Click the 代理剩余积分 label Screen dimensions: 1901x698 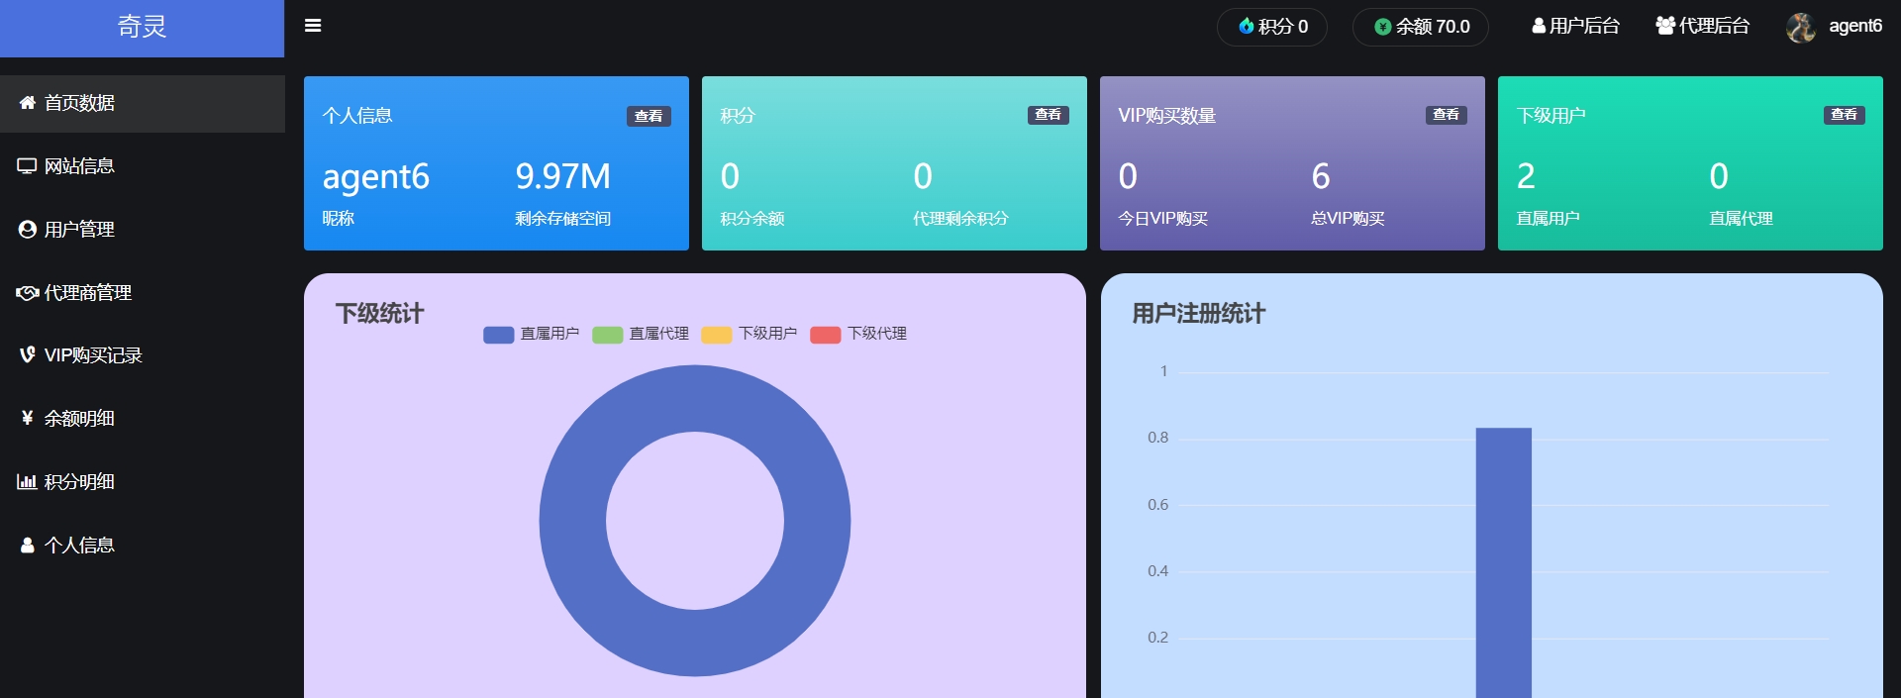pyautogui.click(x=960, y=219)
